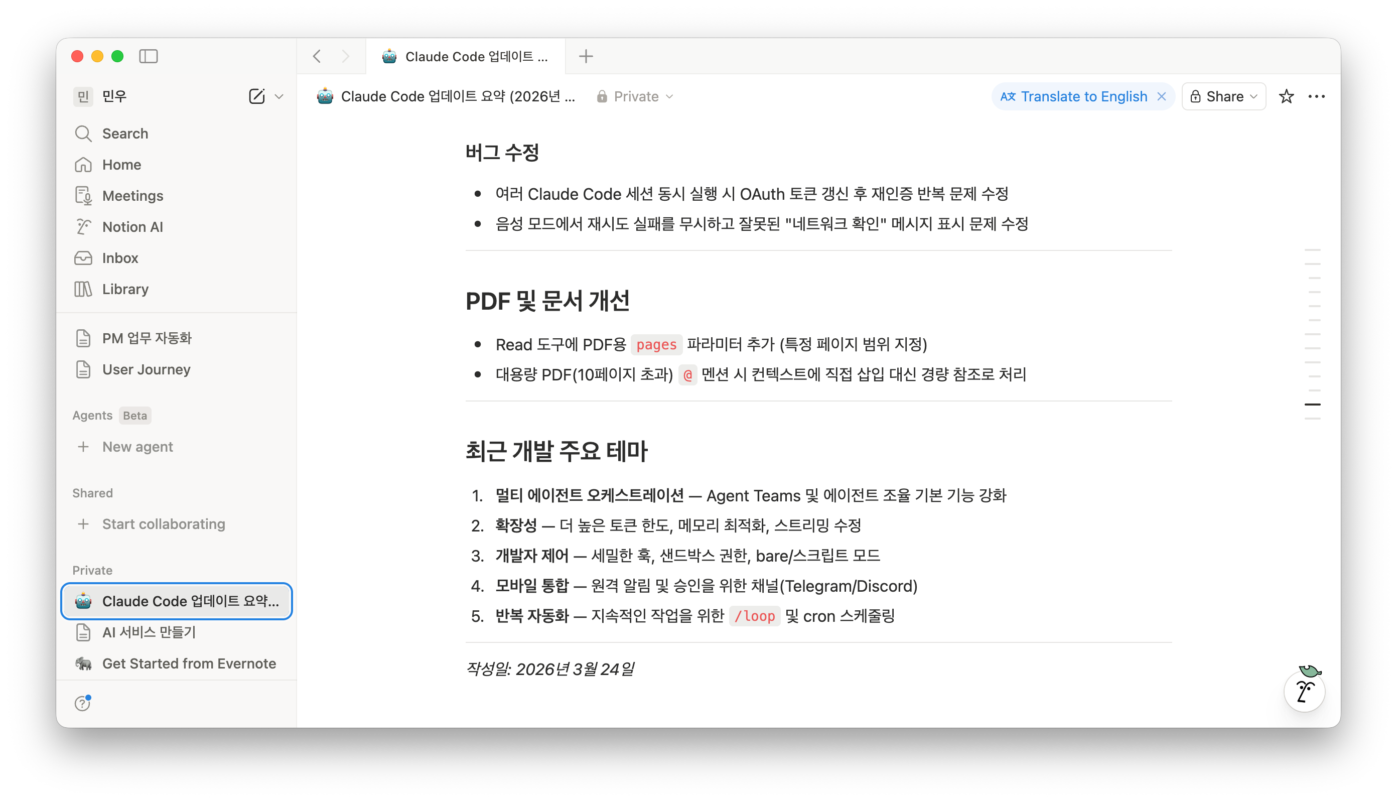Open Get Started from Evernote page
The height and width of the screenshot is (802, 1397).
[x=176, y=664]
